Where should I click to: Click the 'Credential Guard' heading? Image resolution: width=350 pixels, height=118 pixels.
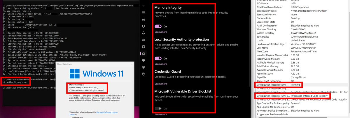point(168,71)
